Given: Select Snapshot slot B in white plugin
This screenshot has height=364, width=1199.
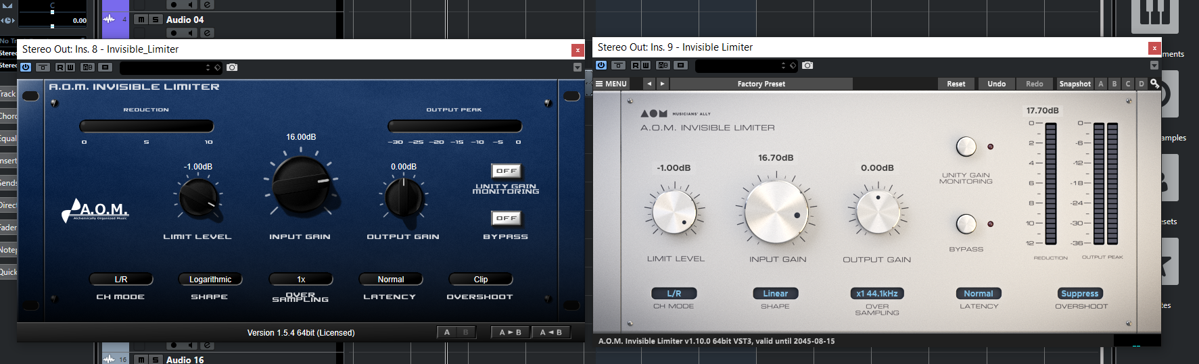Looking at the screenshot, I should pyautogui.click(x=1114, y=84).
